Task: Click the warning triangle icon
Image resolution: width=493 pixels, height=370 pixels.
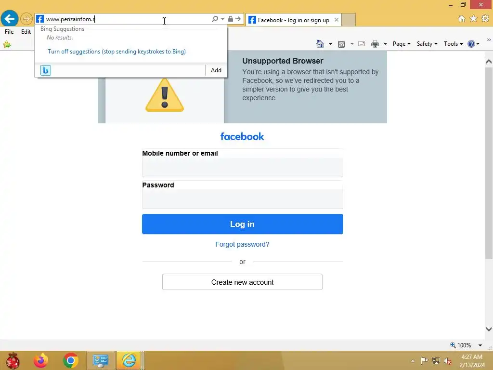Action: (165, 95)
